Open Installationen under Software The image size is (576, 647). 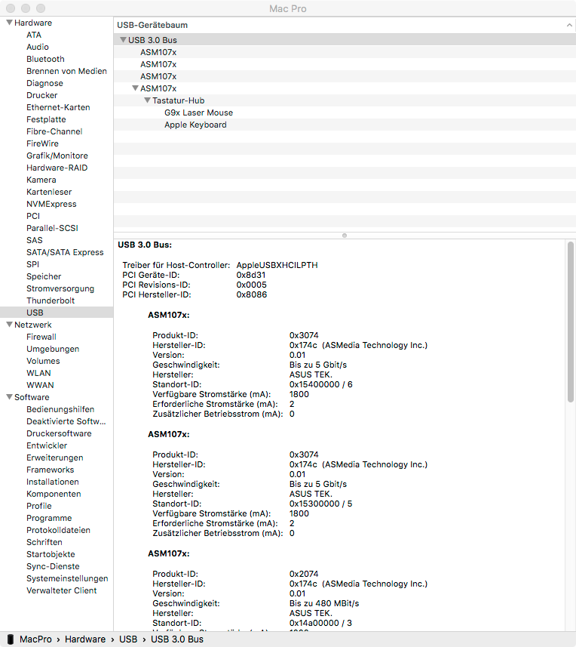click(52, 482)
